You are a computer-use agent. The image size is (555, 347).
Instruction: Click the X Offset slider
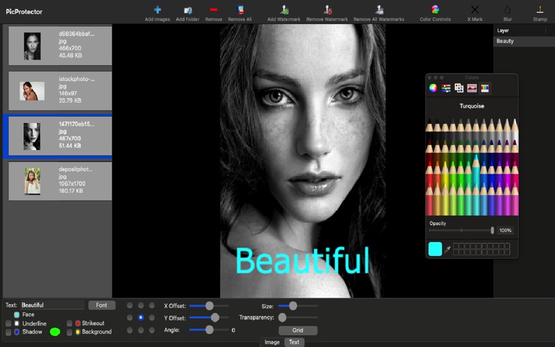click(x=209, y=305)
